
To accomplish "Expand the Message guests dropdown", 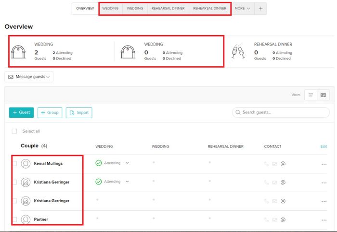I will click(x=29, y=77).
